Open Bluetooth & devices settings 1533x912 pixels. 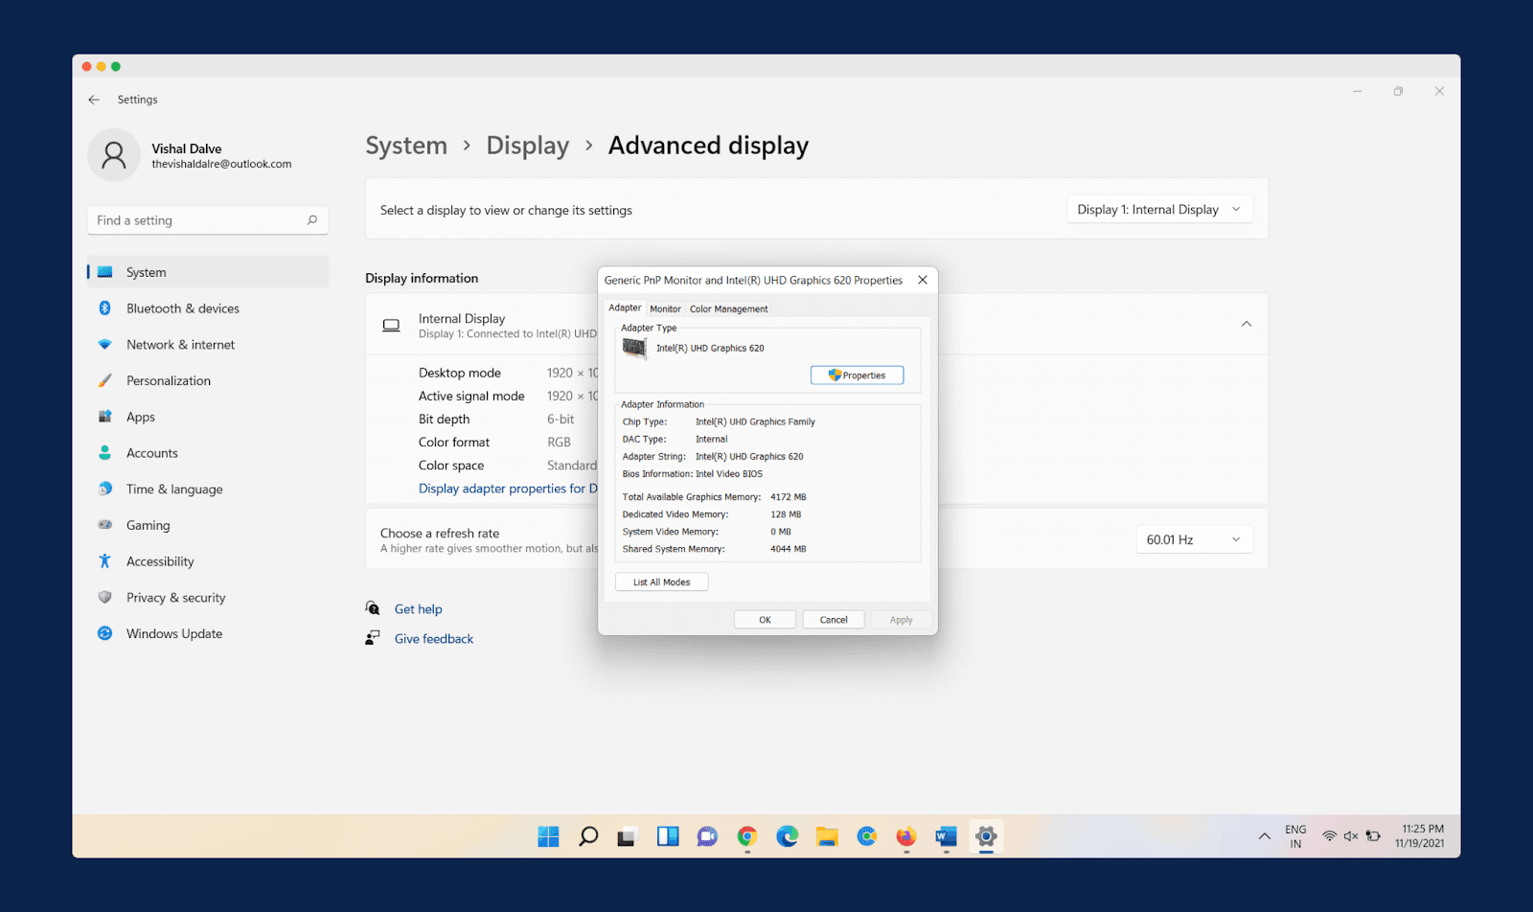(183, 308)
